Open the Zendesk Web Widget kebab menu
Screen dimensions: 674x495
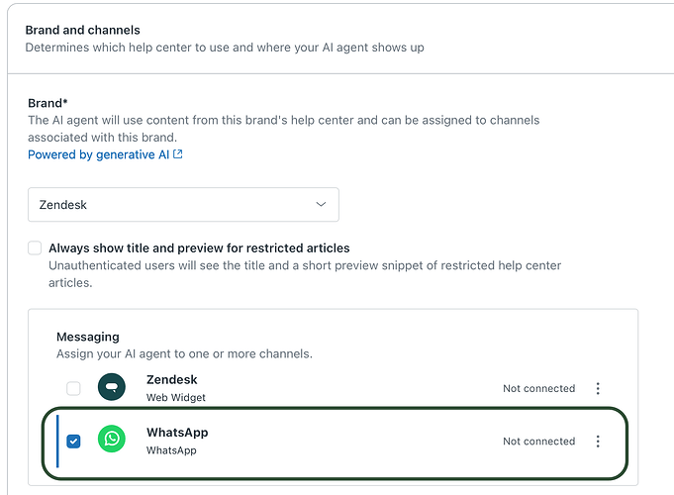tap(598, 388)
